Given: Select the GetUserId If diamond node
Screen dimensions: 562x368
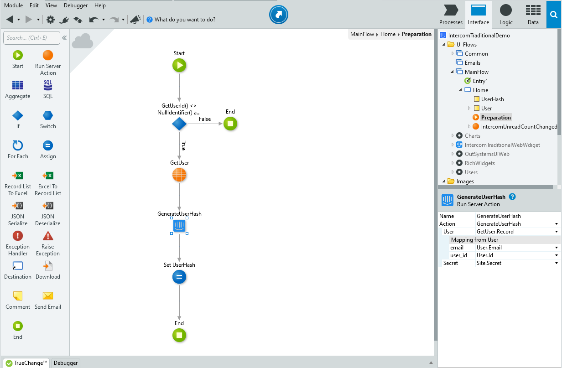Looking at the screenshot, I should 179,124.
